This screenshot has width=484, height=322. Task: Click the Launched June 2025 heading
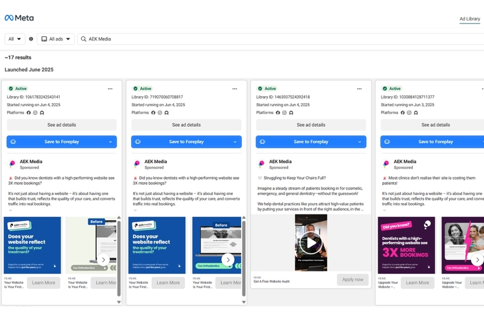[x=29, y=69]
